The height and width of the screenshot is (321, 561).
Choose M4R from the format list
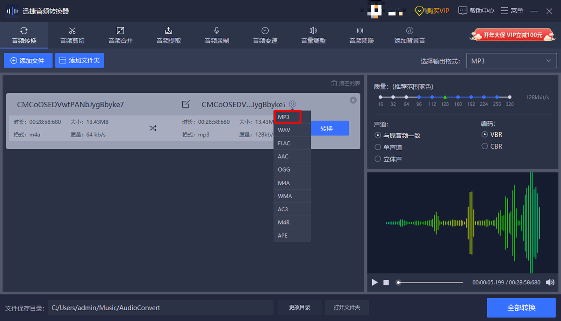click(292, 222)
